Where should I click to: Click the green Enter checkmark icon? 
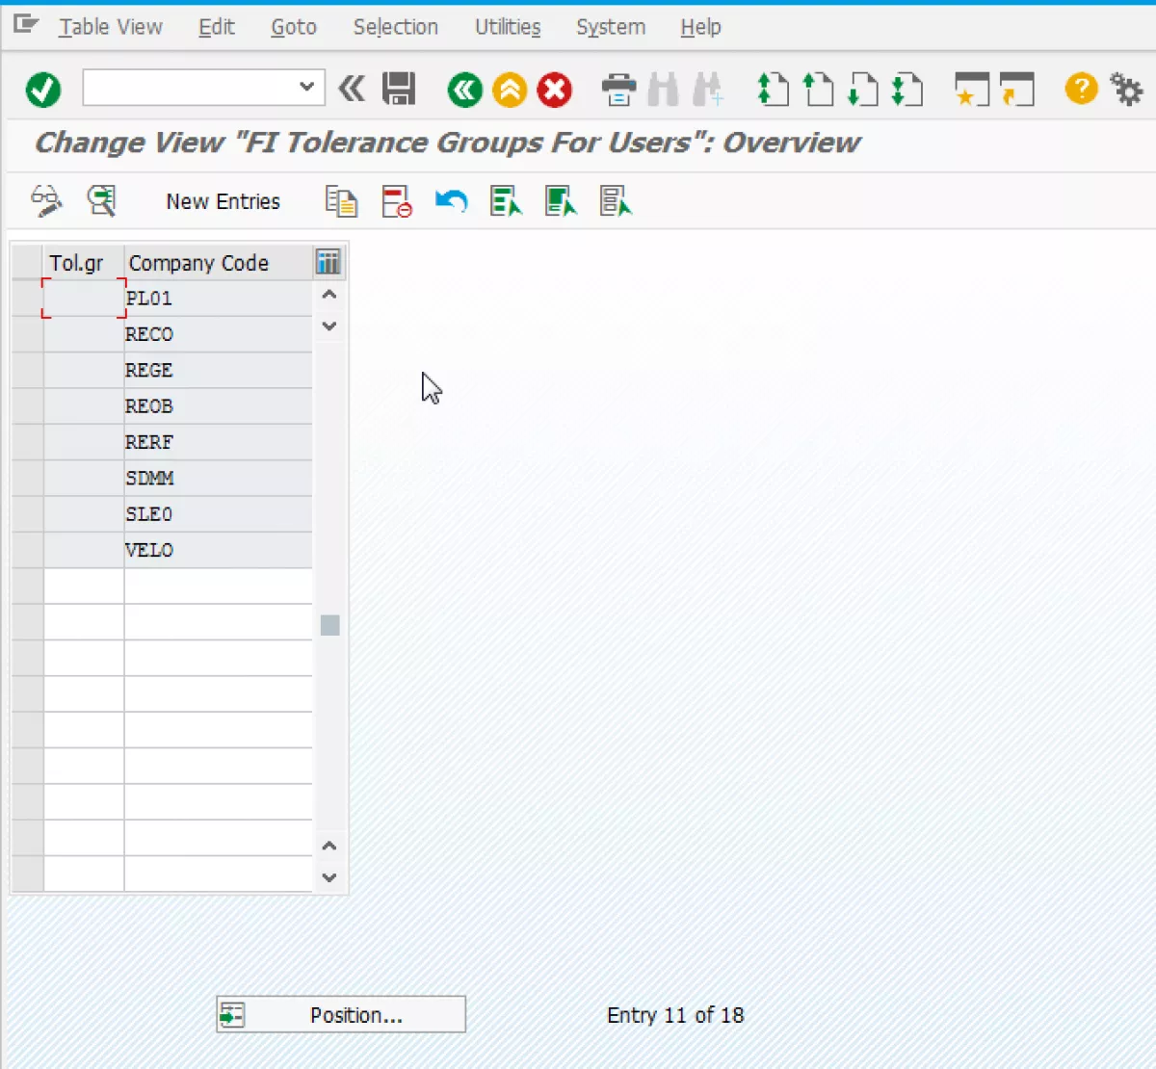click(x=43, y=90)
